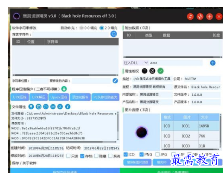Click the black hole image preview
This screenshot has height=173, width=223.
142,132
